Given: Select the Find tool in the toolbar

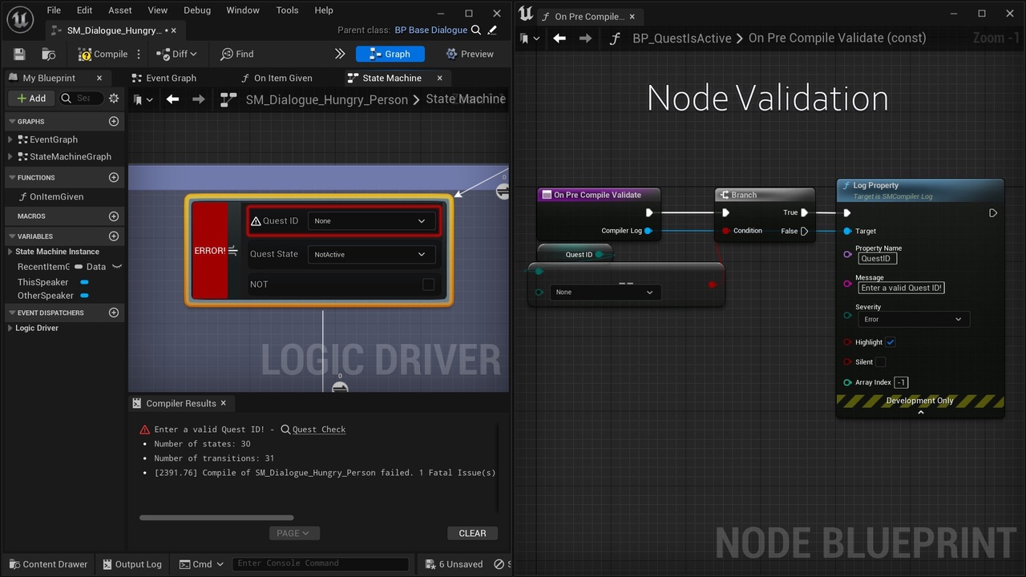Looking at the screenshot, I should 236,54.
